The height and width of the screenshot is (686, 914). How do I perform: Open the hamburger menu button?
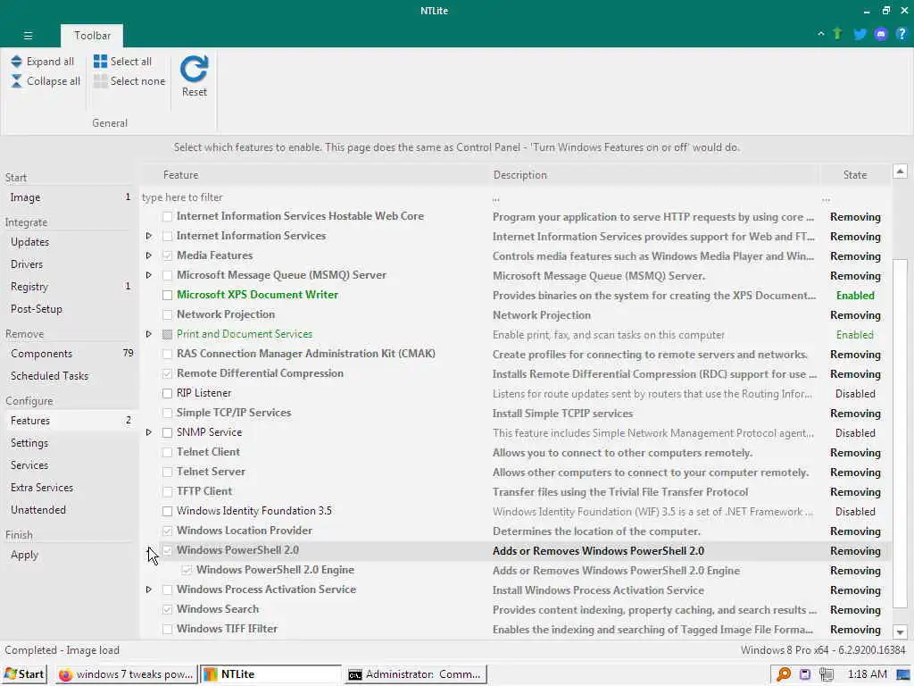28,36
